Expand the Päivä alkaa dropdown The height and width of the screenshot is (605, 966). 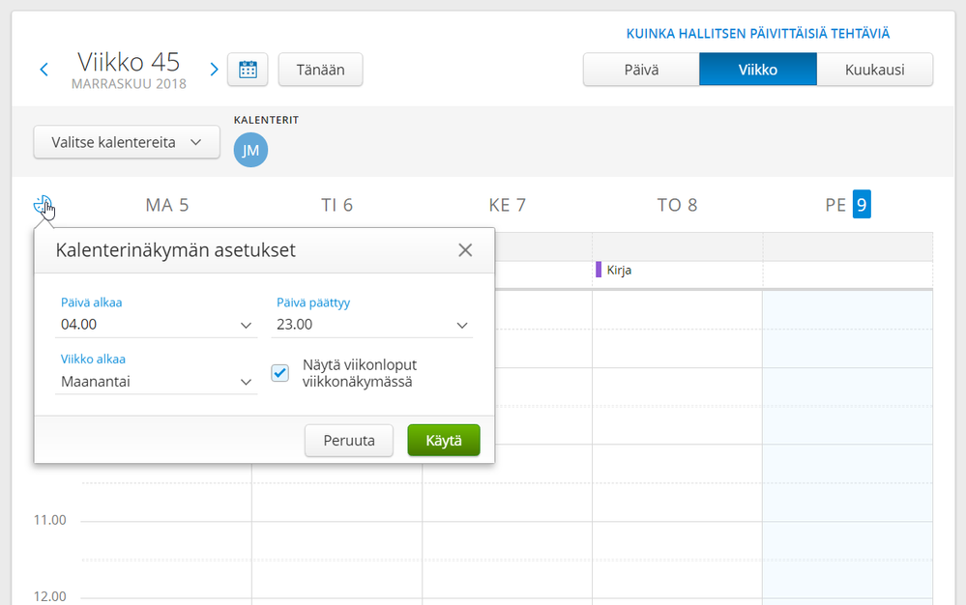(156, 325)
